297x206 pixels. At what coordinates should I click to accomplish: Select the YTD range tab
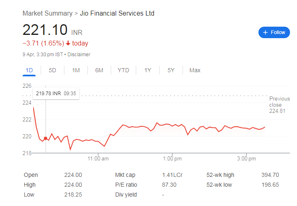123,70
